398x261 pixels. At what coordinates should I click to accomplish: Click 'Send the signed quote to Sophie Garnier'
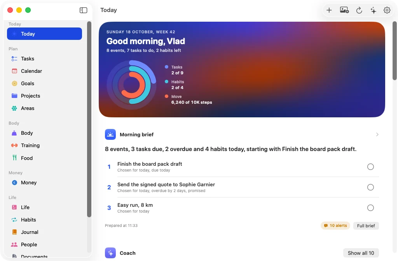[166, 184]
